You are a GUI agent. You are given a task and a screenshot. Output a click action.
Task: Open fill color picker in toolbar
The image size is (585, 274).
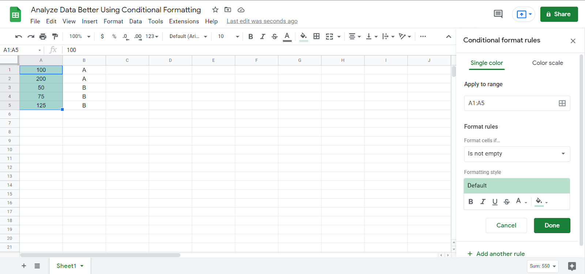[x=303, y=37]
